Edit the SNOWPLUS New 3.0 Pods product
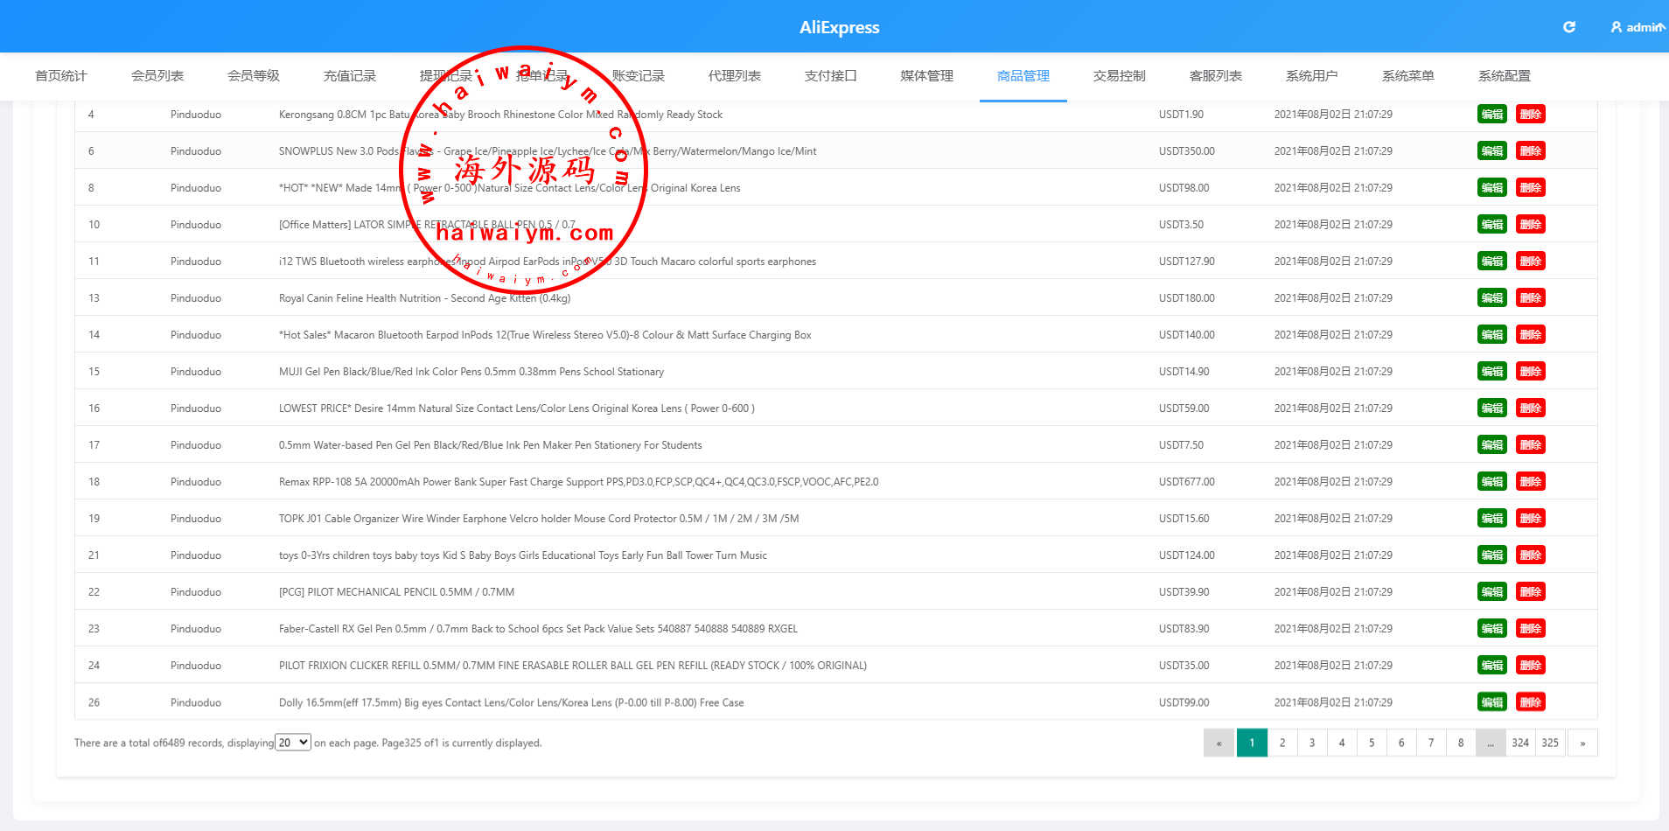 1492,151
